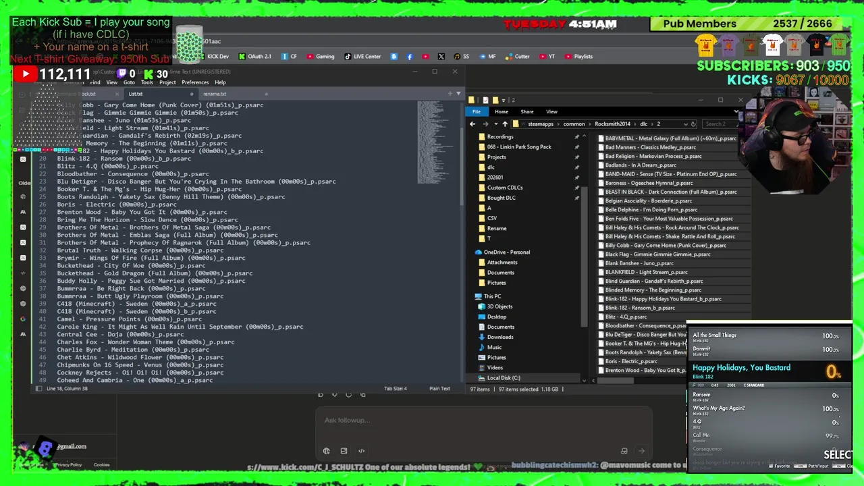Open the X bookmark icon
864x486 pixels.
point(441,57)
